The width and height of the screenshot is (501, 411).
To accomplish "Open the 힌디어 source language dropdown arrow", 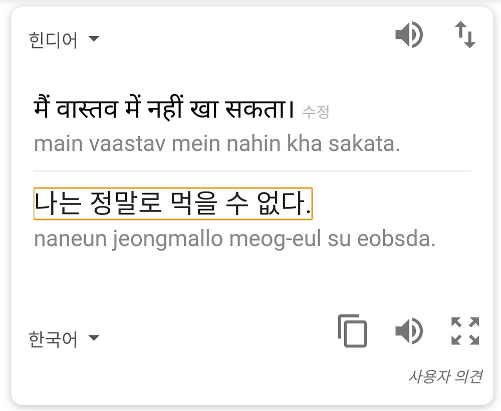I will (94, 38).
